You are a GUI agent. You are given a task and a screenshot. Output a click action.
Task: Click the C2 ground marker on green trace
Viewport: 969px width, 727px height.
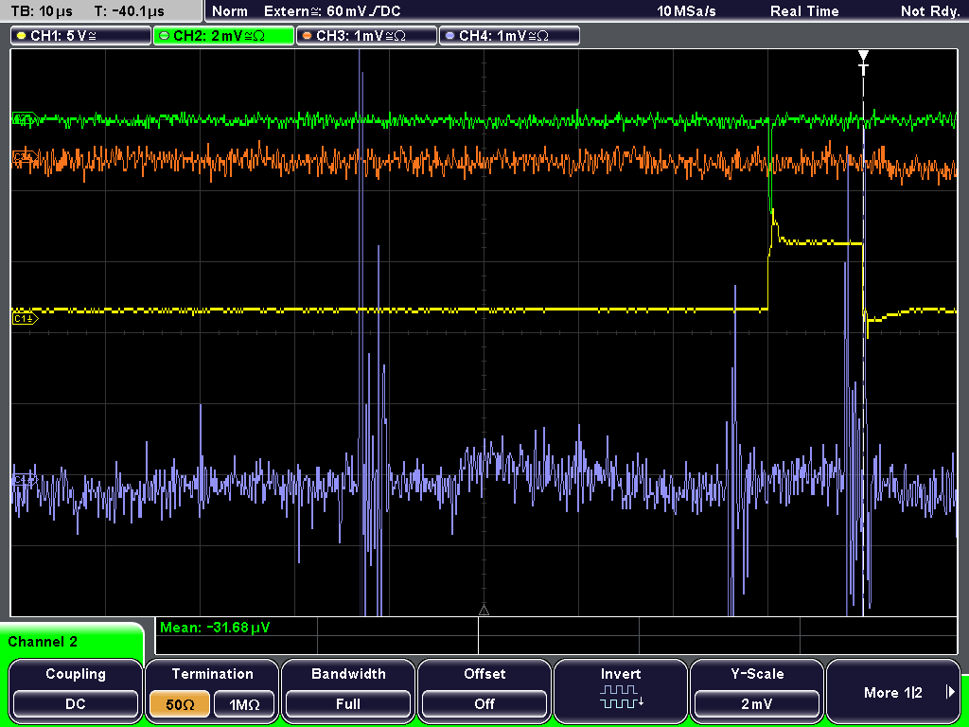[26, 118]
